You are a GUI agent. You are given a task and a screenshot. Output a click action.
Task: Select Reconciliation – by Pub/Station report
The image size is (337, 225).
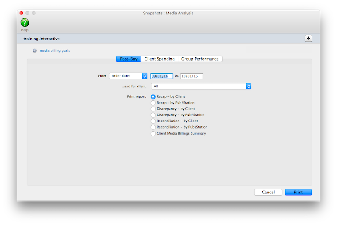point(153,127)
